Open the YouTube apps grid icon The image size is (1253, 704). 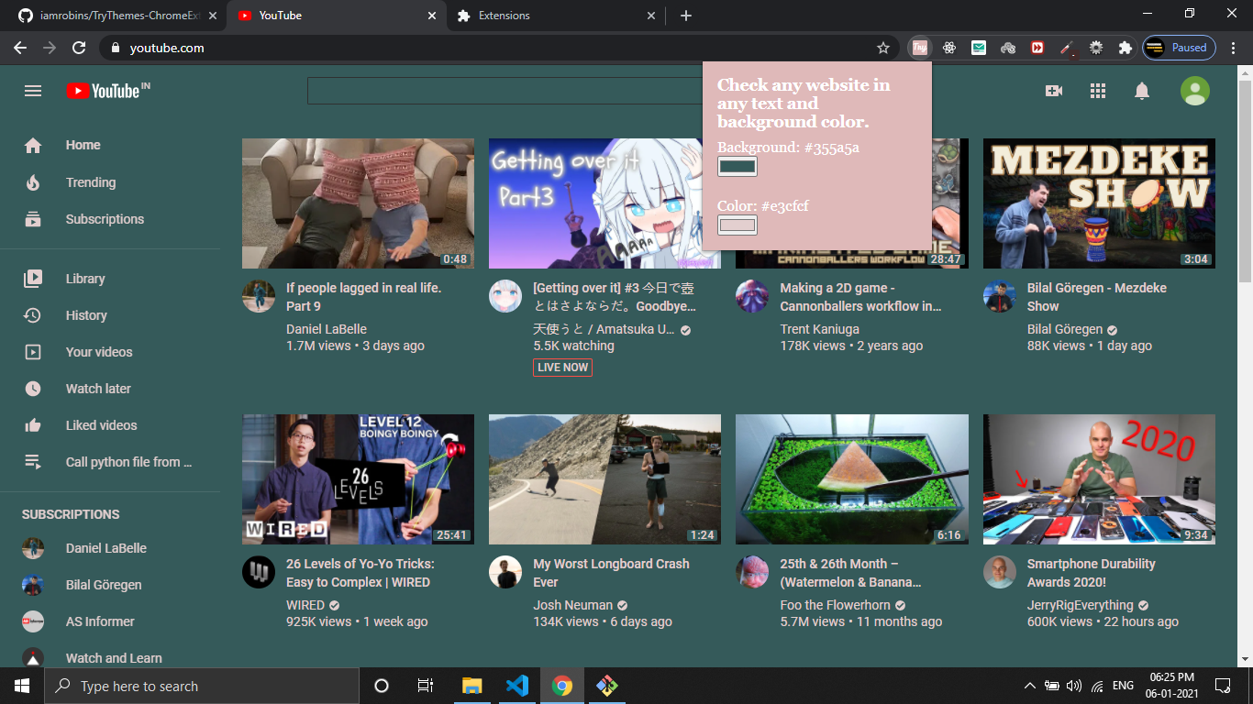(x=1098, y=91)
